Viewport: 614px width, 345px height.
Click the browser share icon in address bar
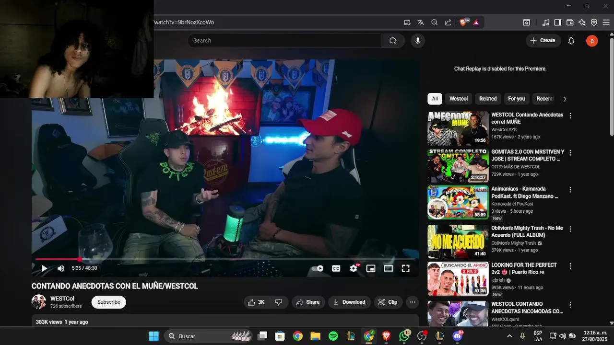(x=448, y=22)
